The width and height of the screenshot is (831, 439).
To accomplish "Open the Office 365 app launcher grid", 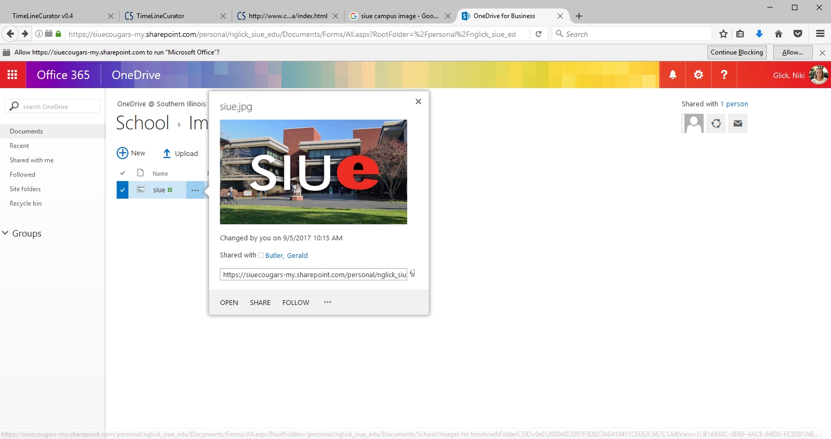I will point(12,75).
